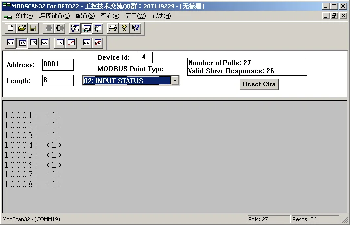
Task: Click the 10001 data row
Action: tap(33, 115)
